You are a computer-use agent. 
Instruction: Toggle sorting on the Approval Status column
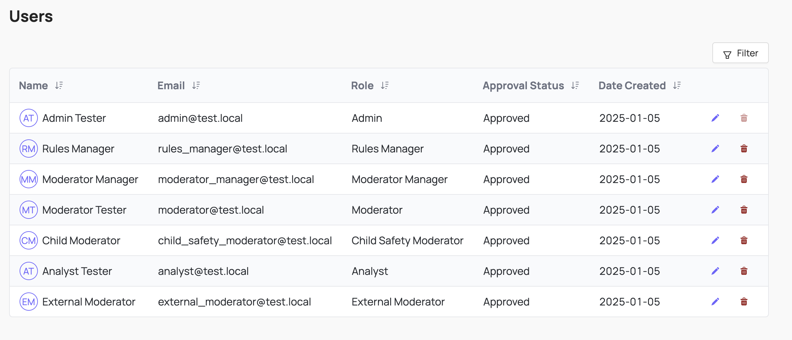pos(575,85)
